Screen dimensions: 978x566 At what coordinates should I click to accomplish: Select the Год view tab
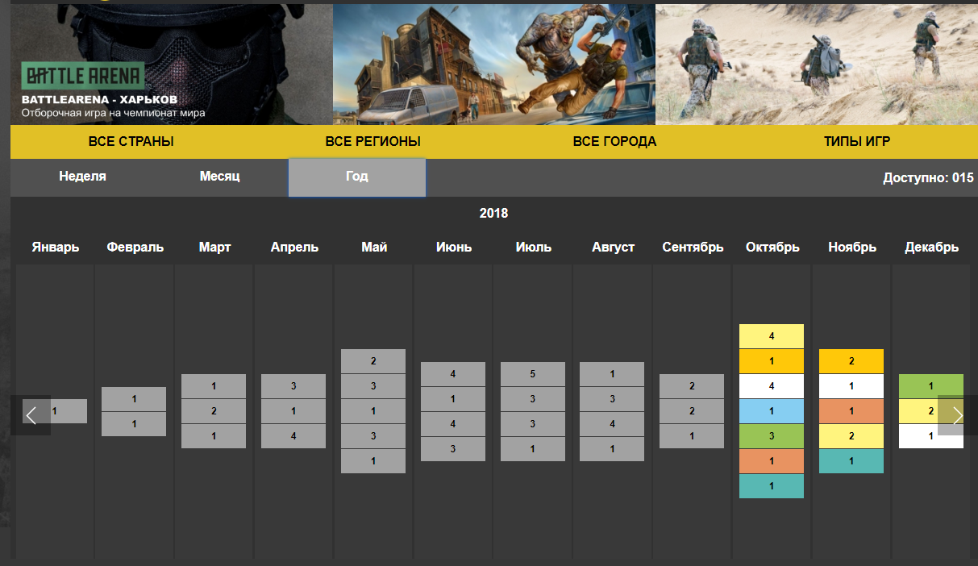(357, 177)
